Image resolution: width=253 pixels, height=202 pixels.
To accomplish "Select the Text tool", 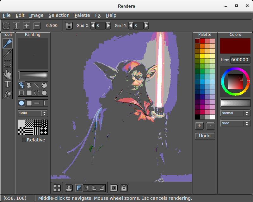I will click(x=8, y=84).
